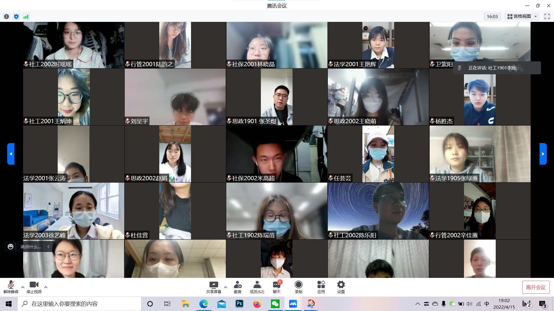Screen dimensions: 554x311
Task: Open Members (成员62) list
Action: [257, 287]
